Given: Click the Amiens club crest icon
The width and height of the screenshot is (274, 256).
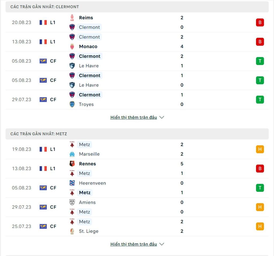Looking at the screenshot, I should (72, 202).
